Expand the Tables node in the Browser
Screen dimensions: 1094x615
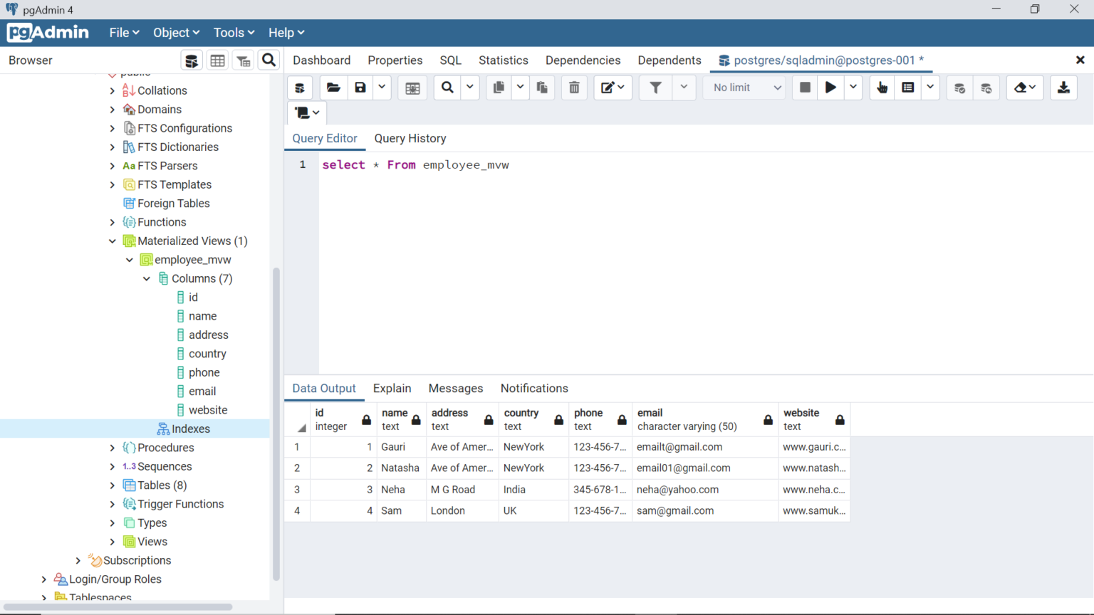[112, 485]
